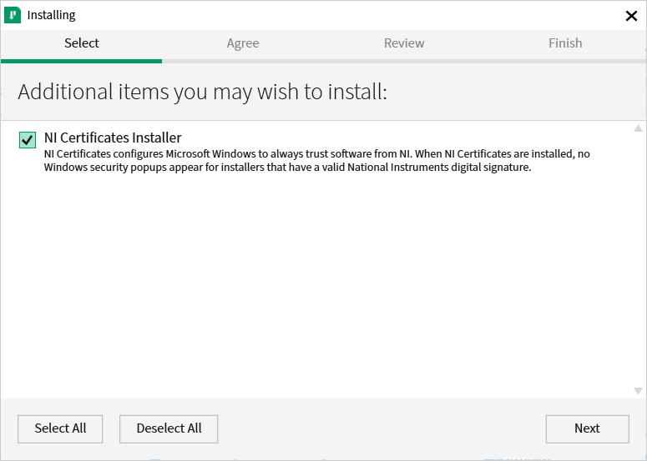Open the Agree step tab
The width and height of the screenshot is (647, 461).
(243, 43)
